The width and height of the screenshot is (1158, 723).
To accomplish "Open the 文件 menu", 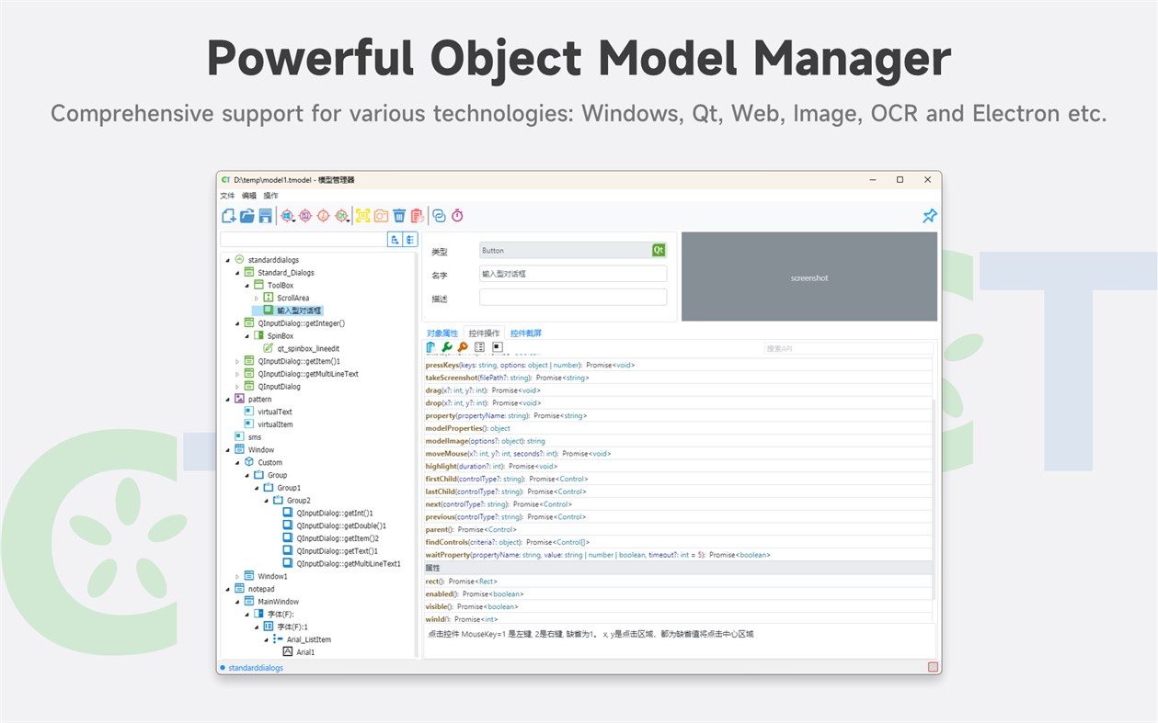I will (x=227, y=196).
